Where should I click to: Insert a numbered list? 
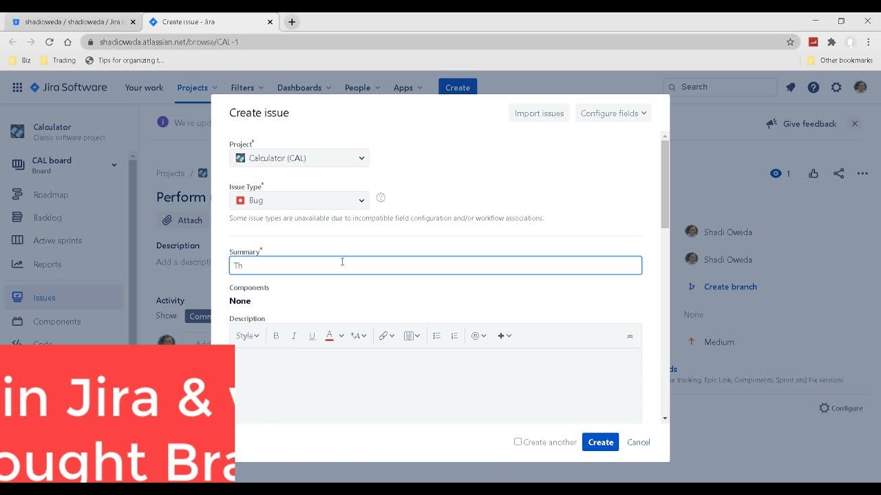coord(454,335)
